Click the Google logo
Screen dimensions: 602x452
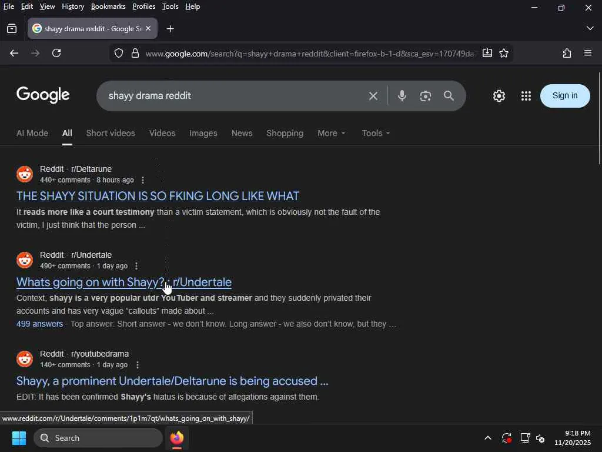click(x=43, y=95)
